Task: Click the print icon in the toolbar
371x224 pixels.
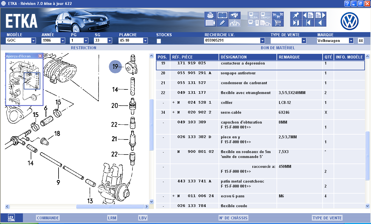Action: click(210, 15)
